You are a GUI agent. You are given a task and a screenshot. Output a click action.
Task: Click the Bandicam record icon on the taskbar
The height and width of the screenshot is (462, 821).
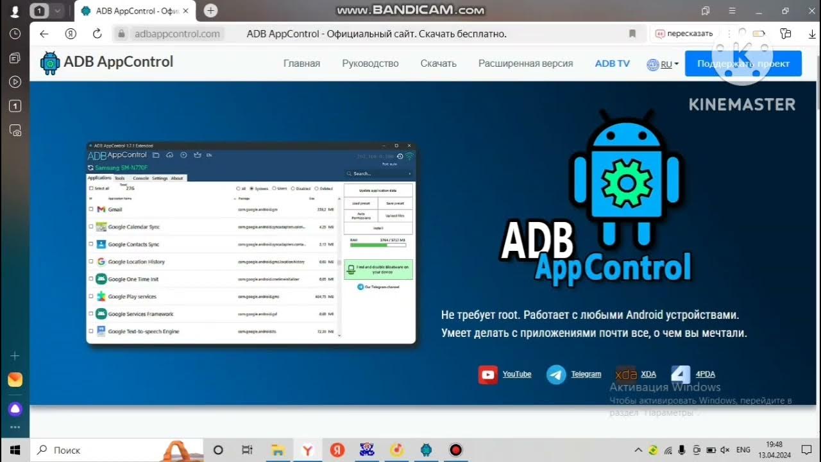pyautogui.click(x=455, y=450)
